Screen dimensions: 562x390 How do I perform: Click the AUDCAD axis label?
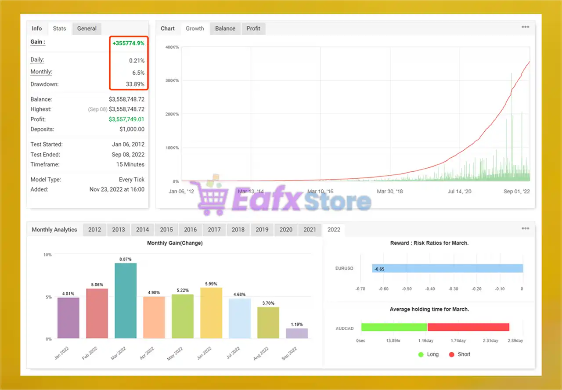[344, 329]
